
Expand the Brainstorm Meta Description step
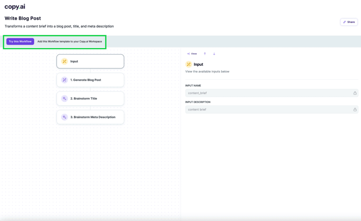tap(90, 117)
